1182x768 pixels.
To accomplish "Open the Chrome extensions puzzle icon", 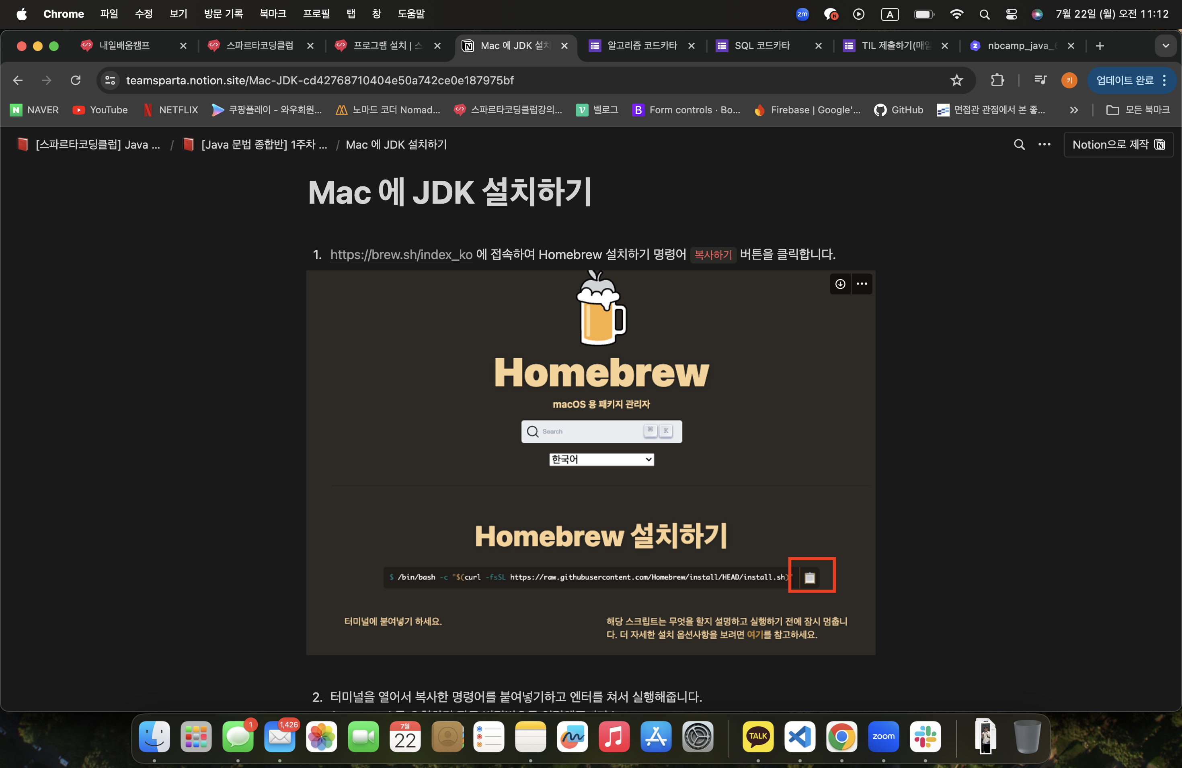I will [x=997, y=80].
